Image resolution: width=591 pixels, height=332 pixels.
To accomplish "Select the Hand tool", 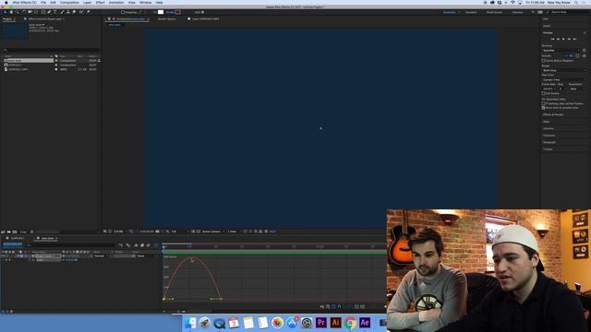I will click(11, 12).
